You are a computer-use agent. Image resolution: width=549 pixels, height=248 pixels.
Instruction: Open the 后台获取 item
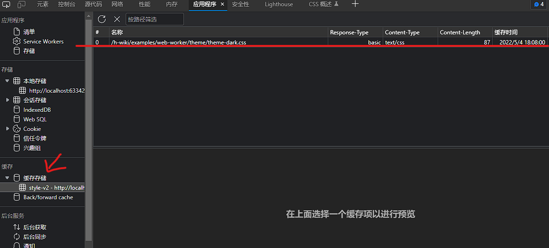click(35, 227)
